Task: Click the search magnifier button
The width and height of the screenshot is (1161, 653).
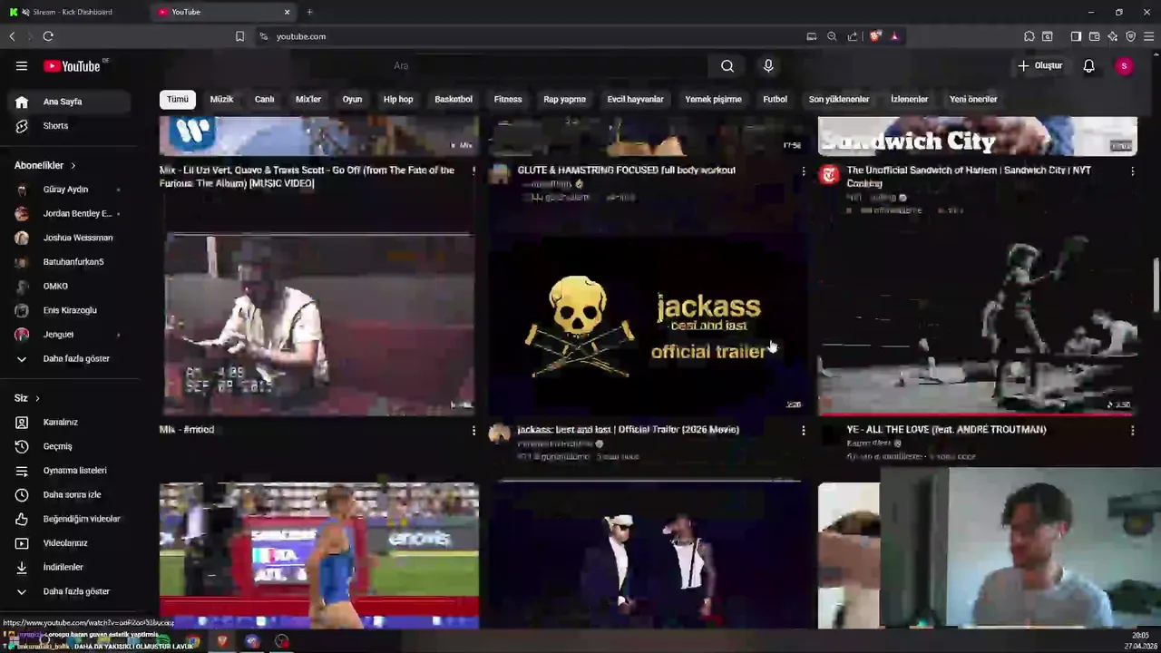Action: 727,65
